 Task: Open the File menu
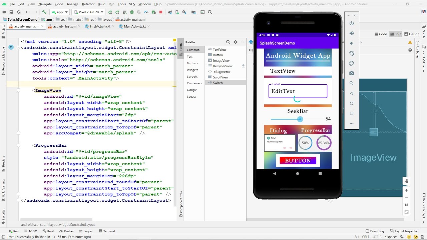pos(12,4)
